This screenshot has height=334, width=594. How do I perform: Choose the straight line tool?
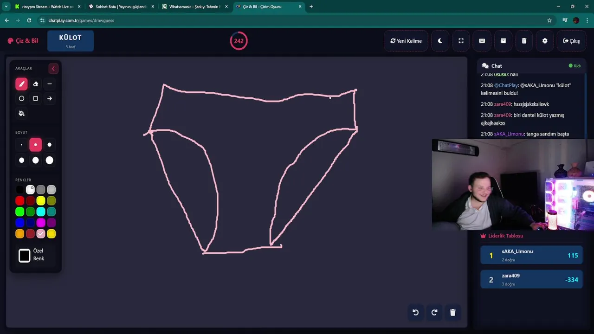click(50, 84)
